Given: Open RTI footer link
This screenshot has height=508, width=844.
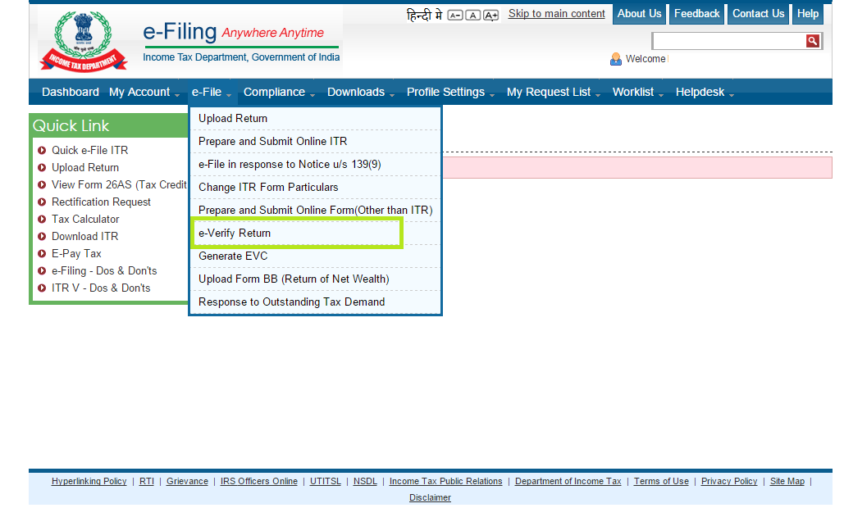Looking at the screenshot, I should pos(146,482).
